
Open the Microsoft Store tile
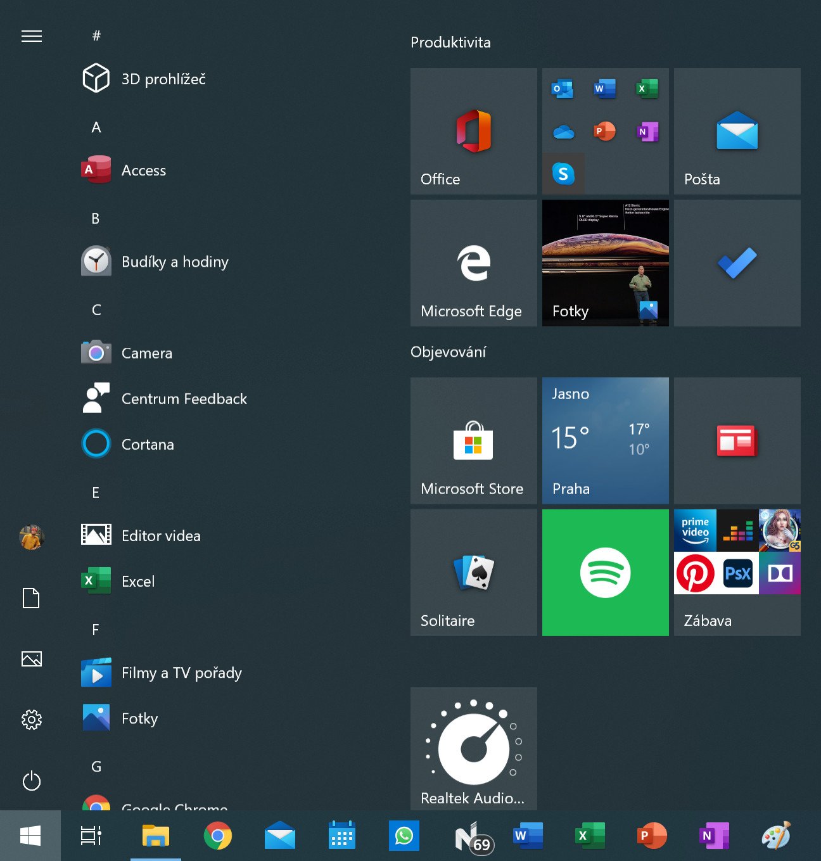click(473, 440)
